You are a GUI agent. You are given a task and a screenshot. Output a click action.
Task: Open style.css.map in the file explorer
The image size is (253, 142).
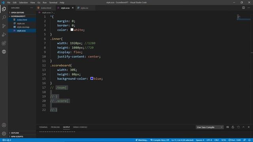coord(22,27)
